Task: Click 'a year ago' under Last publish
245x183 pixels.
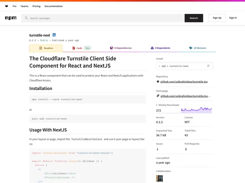Action: coord(163,163)
